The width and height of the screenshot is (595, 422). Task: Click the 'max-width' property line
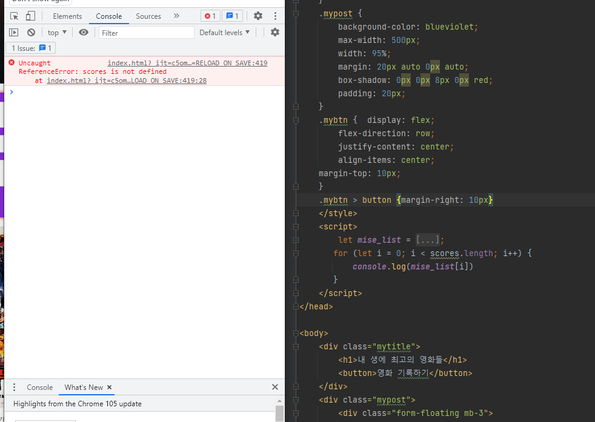pyautogui.click(x=379, y=40)
